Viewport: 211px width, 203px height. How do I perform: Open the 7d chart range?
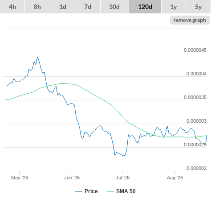88,7
